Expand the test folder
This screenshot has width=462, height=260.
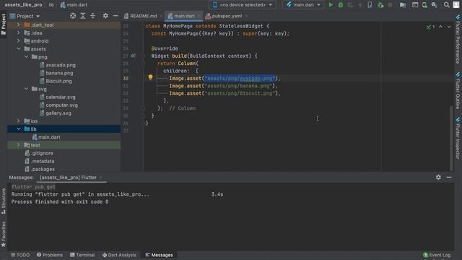point(18,144)
